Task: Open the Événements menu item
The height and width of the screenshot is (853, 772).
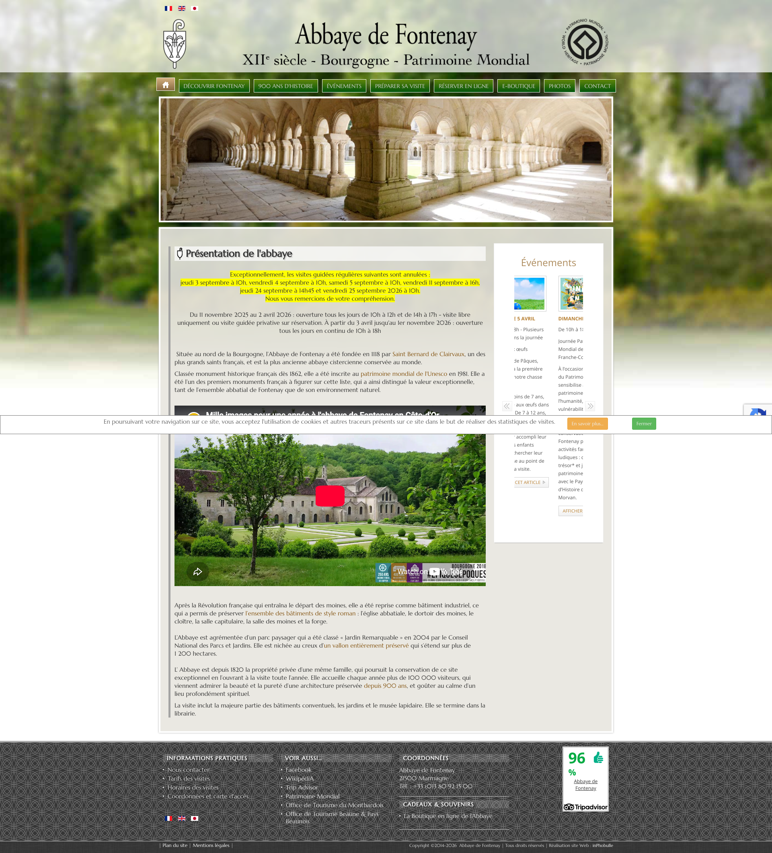Action: (x=344, y=86)
